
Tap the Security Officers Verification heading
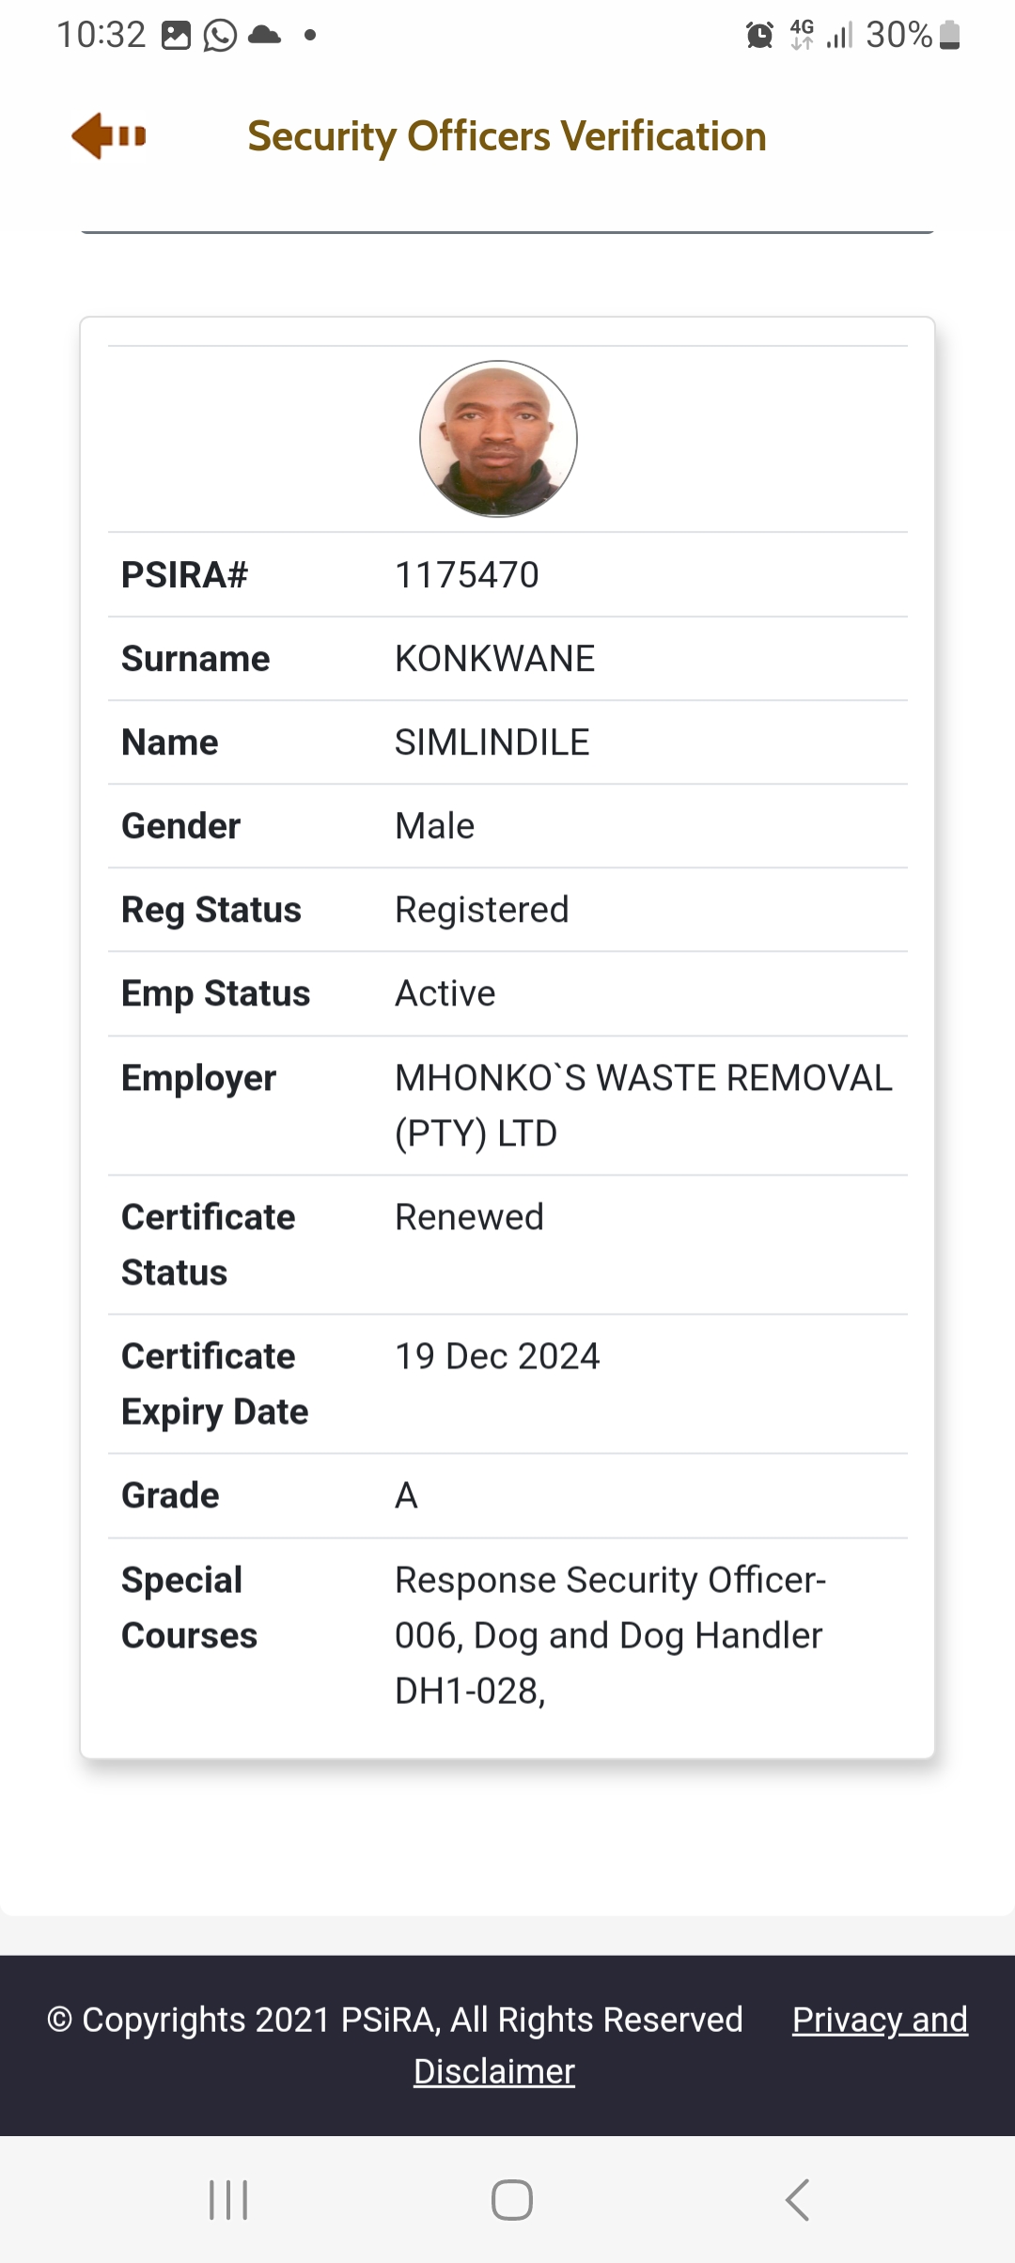point(507,136)
